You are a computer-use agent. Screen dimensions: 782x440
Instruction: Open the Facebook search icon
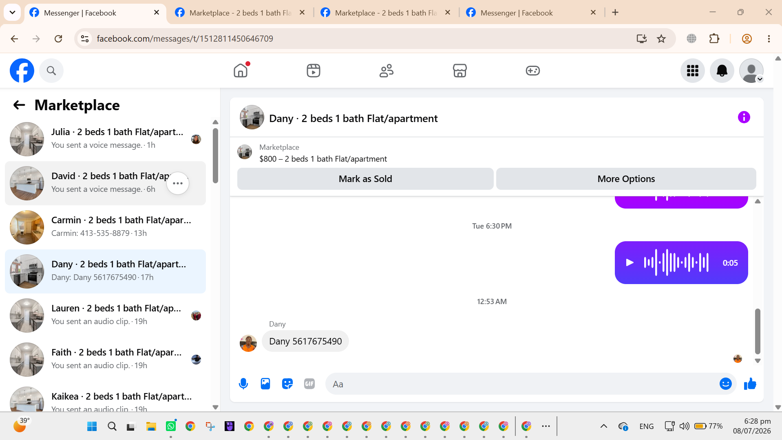(x=51, y=71)
